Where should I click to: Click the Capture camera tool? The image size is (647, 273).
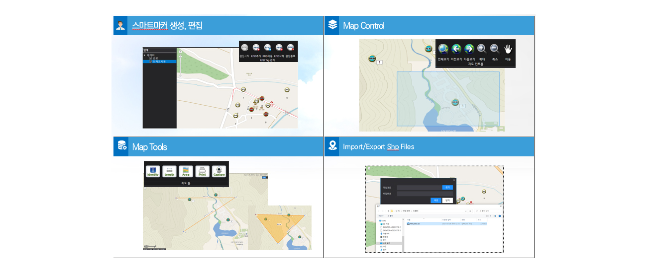218,171
